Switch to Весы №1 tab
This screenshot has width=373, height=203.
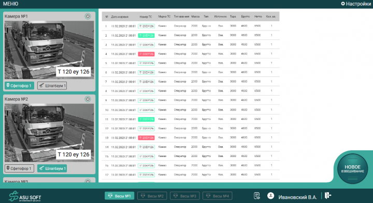pos(120,196)
